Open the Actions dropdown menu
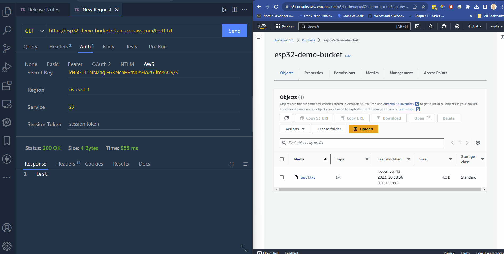The image size is (504, 254). coord(294,129)
